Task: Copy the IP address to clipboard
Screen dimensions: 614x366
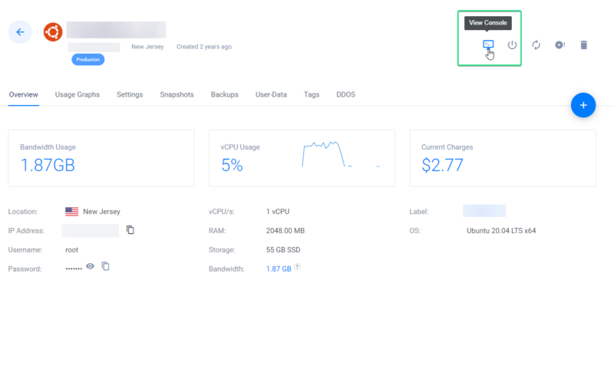Action: (130, 230)
